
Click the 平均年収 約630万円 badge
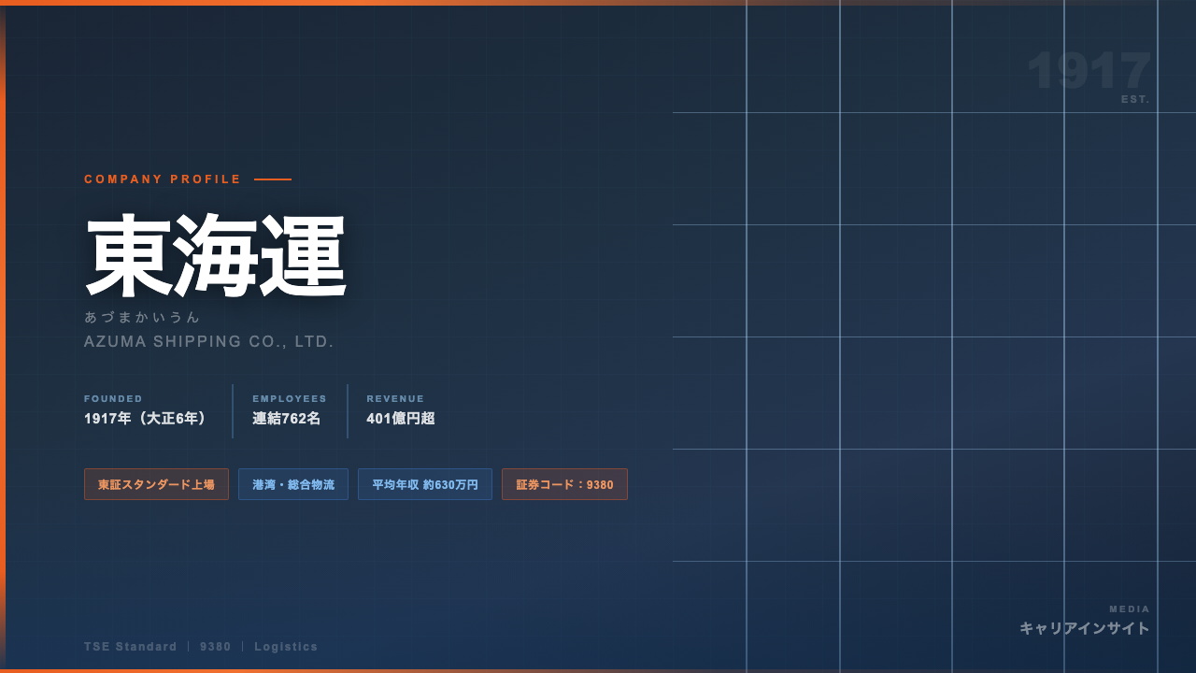[x=425, y=484]
